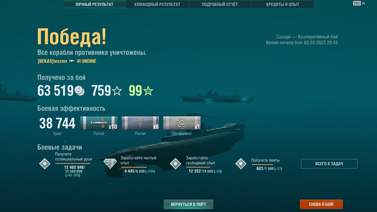
Task: Open the Подробный отчёт tab
Action: tap(220, 4)
